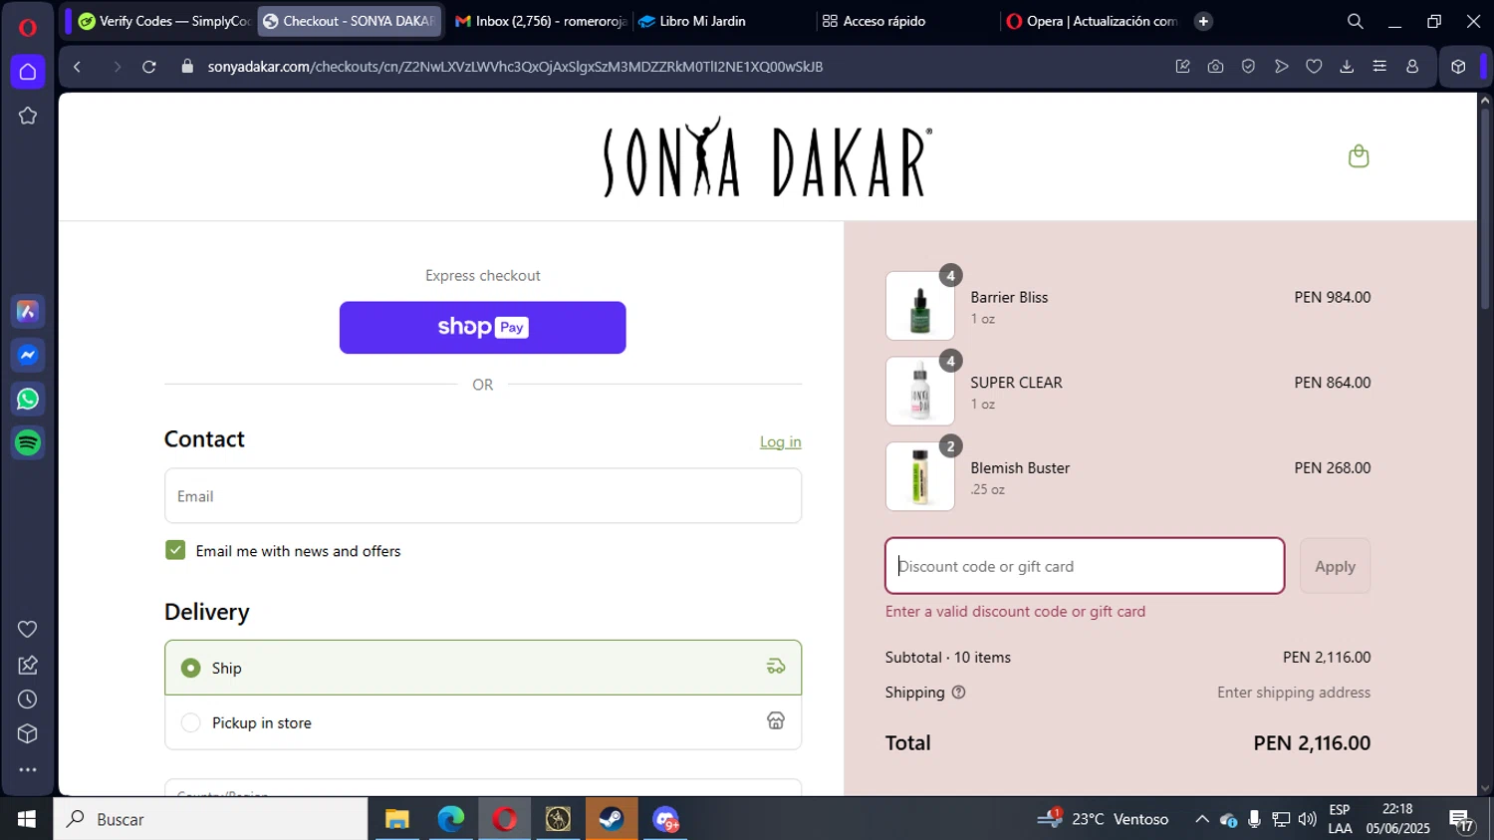The image size is (1494, 840).
Task: Click the Sonya Dakar logo
Action: [768, 157]
